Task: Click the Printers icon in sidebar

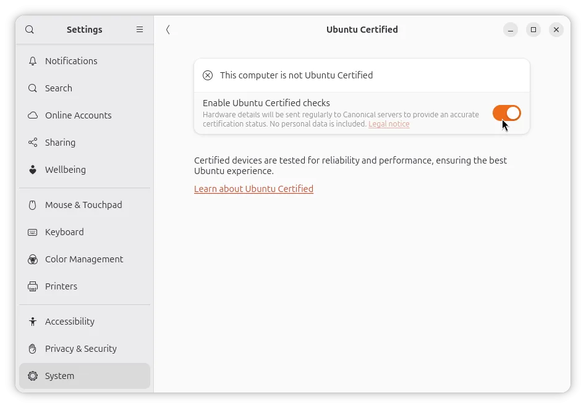Action: coord(33,286)
